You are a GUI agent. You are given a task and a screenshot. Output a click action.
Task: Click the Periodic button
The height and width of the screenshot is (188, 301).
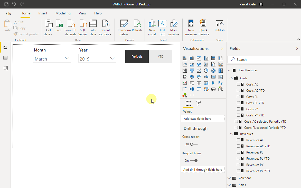click(x=137, y=57)
